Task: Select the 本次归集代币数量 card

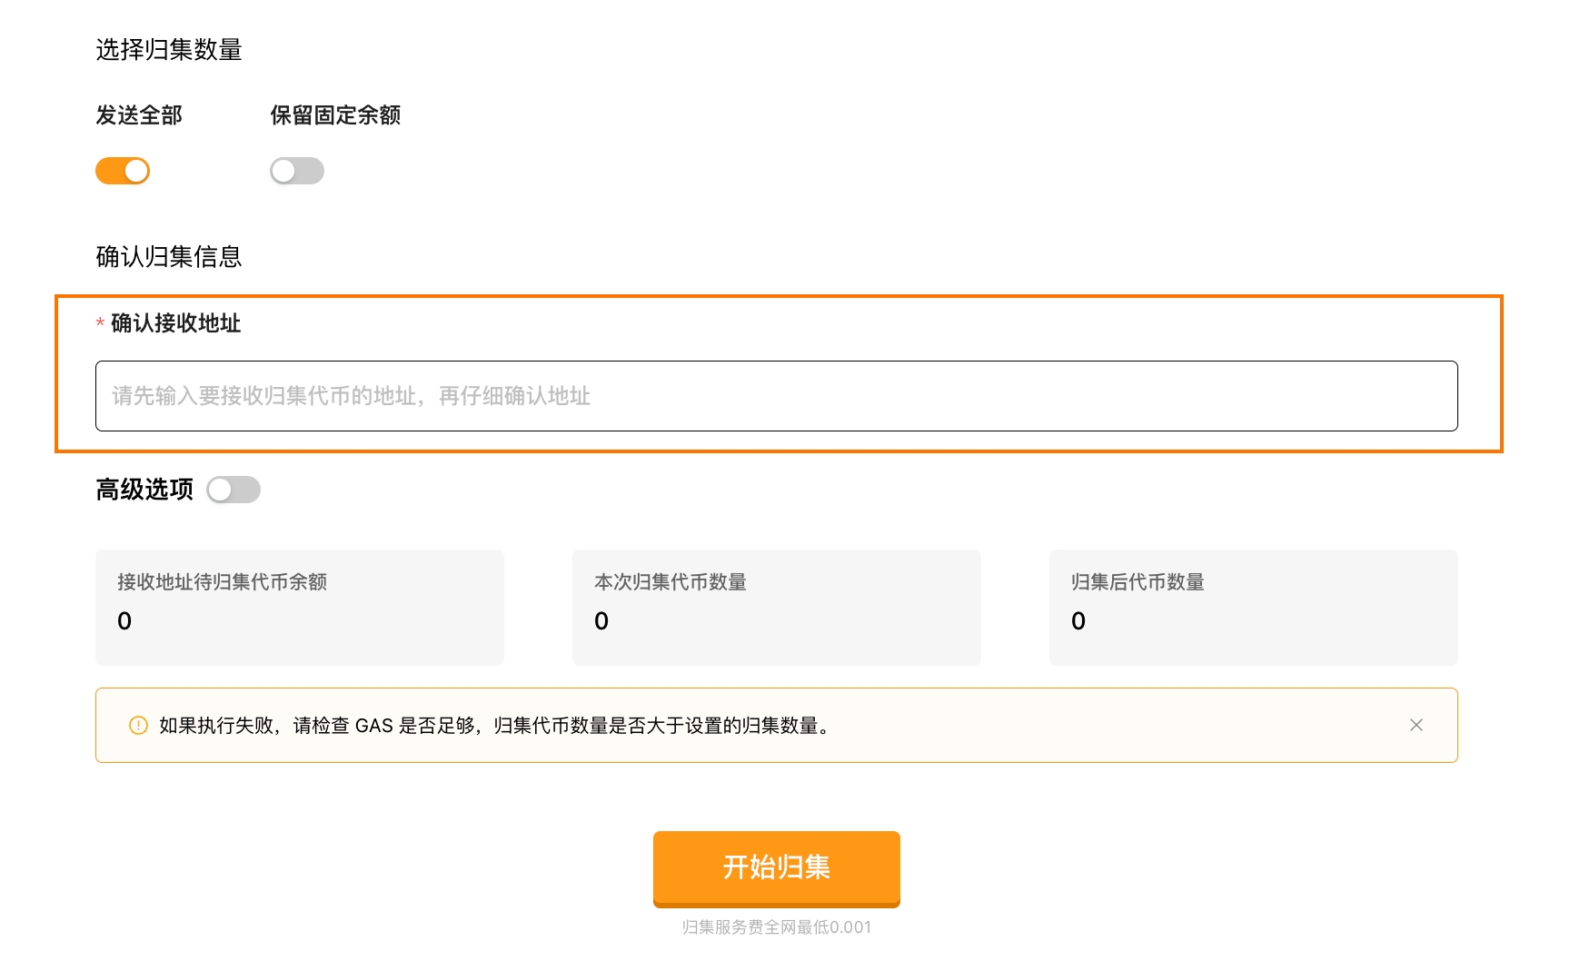Action: click(x=776, y=607)
